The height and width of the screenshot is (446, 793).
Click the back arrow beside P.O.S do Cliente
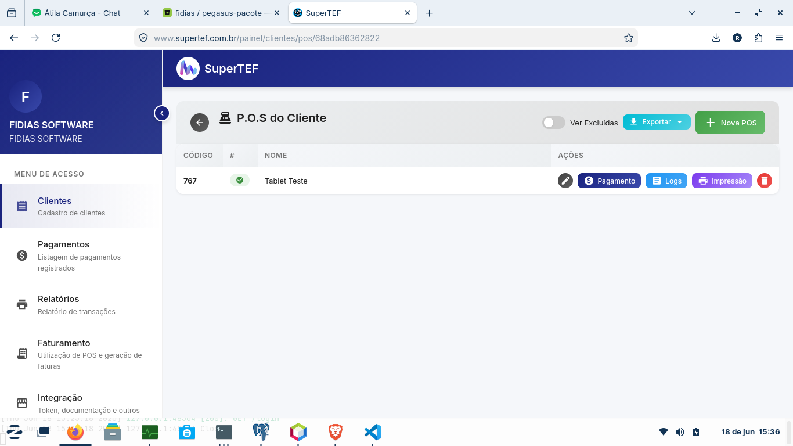(x=200, y=123)
